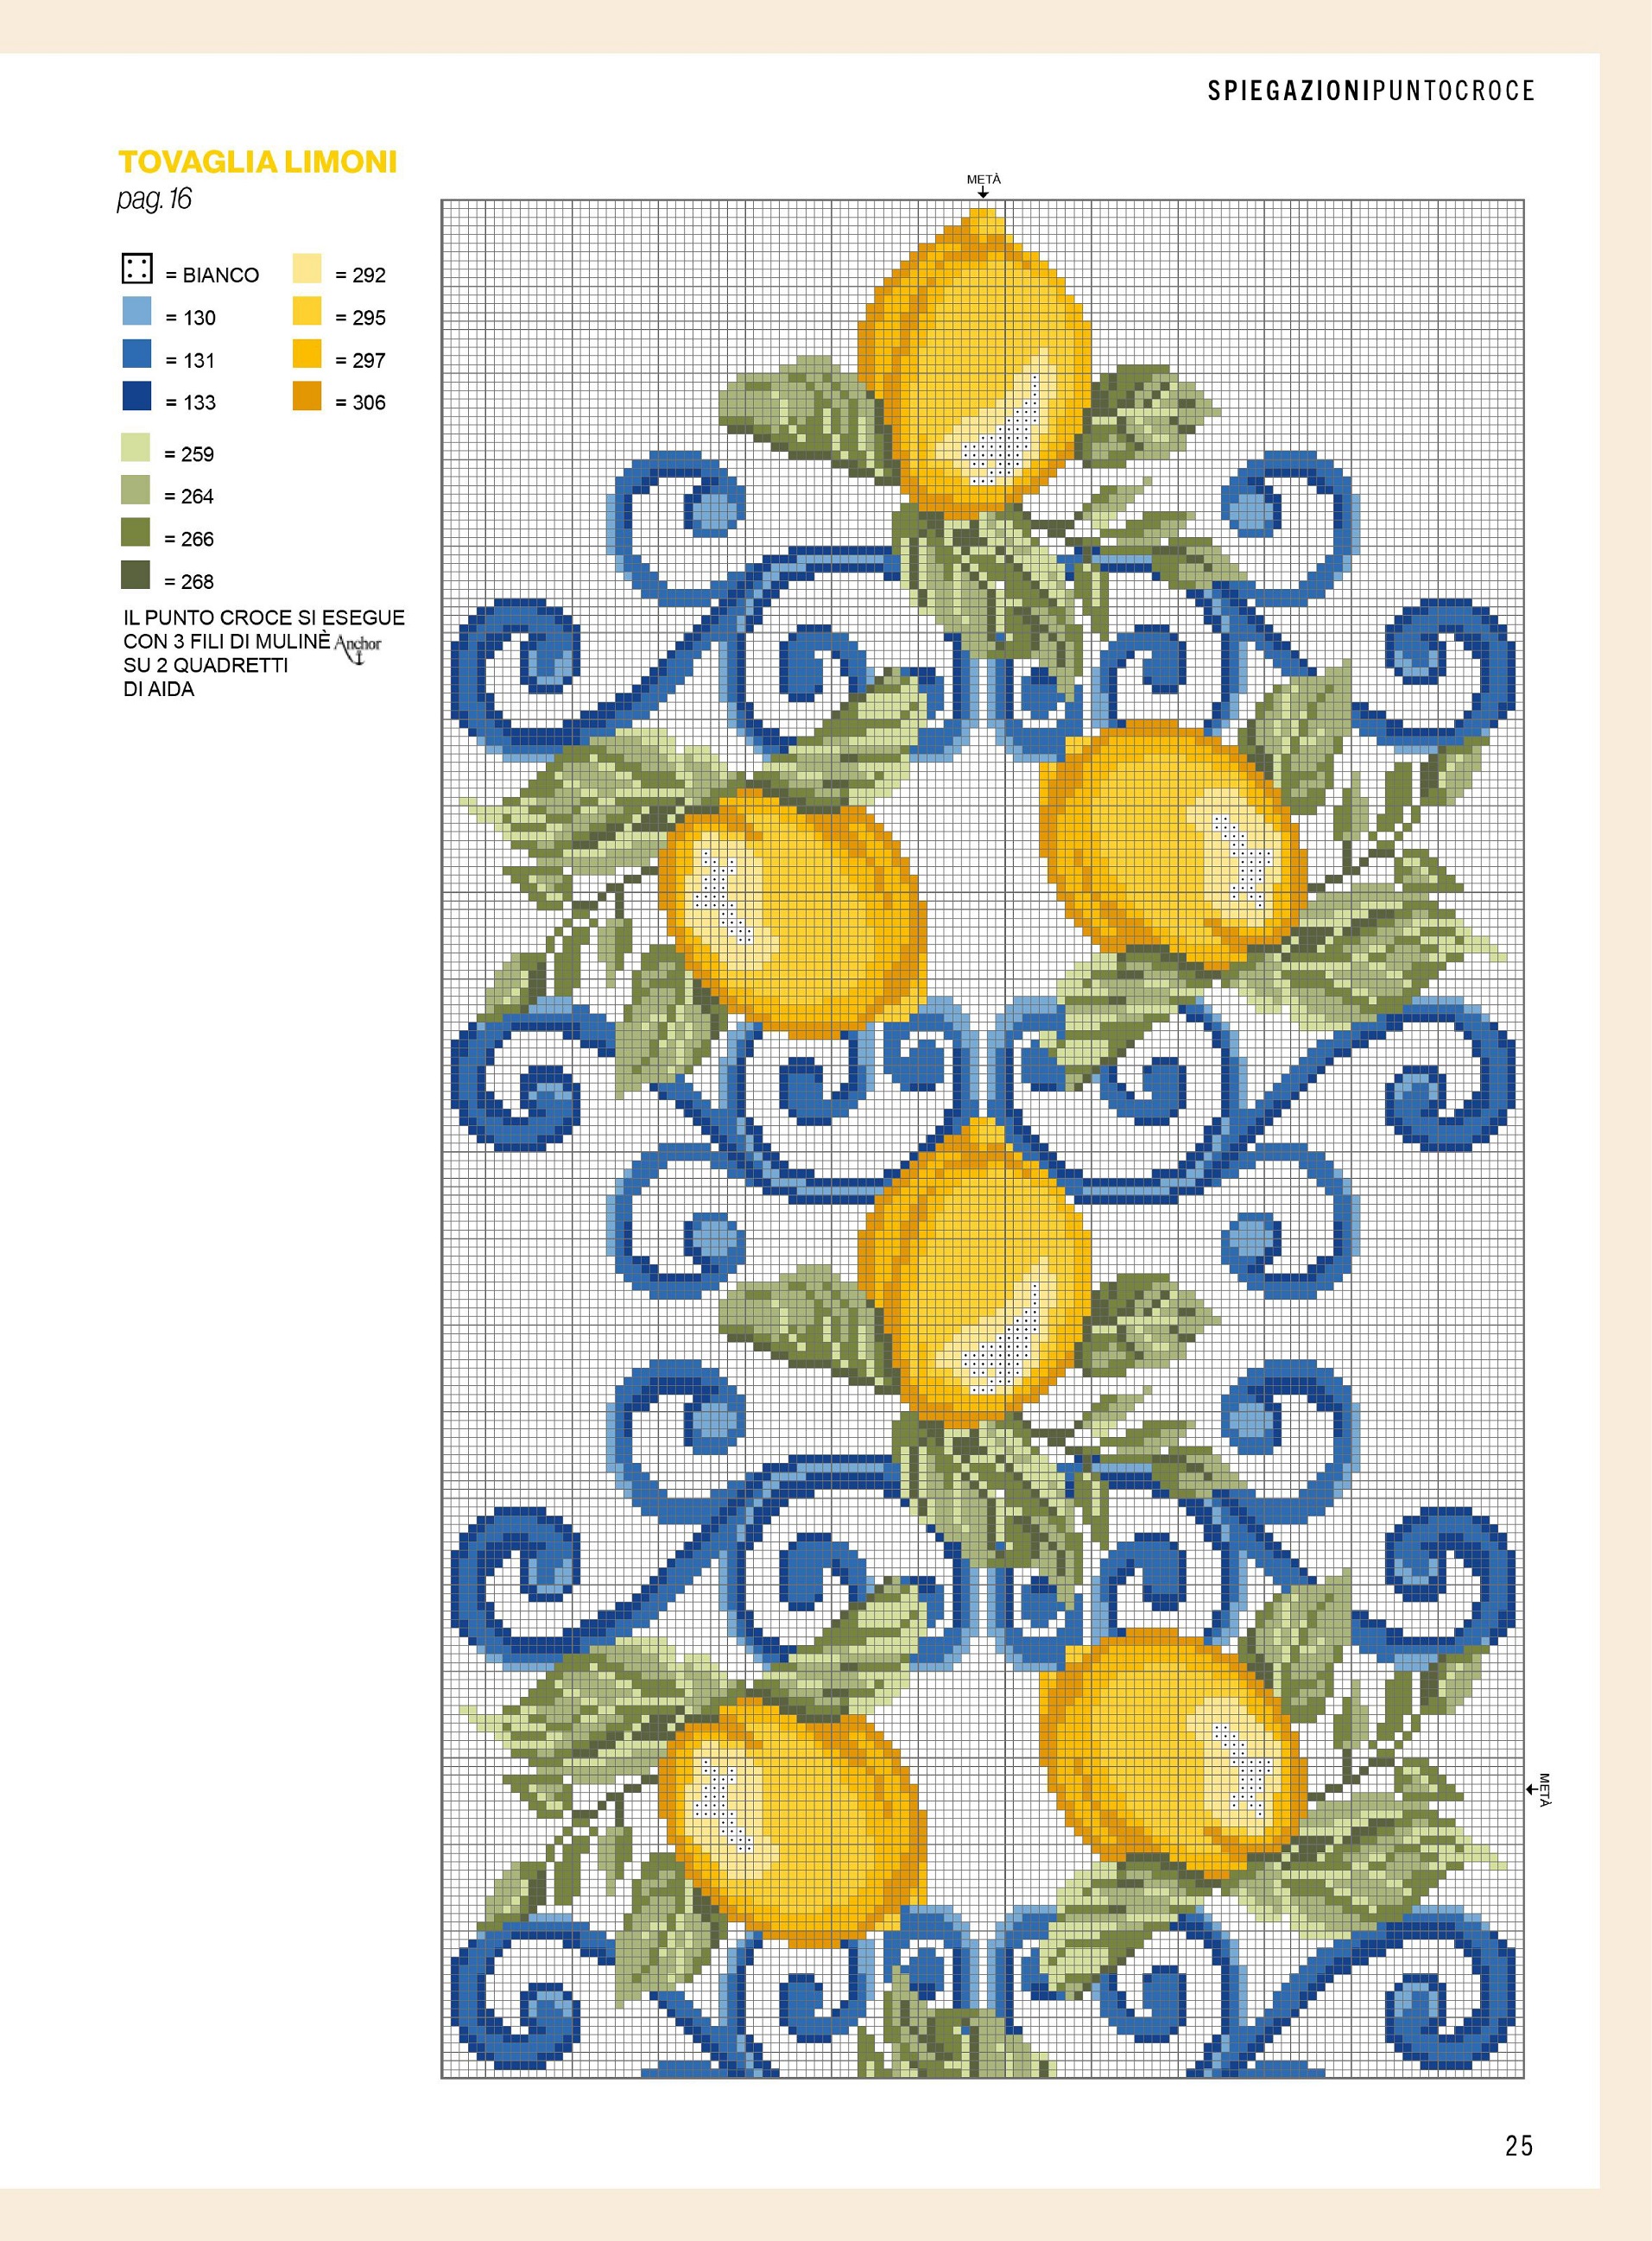Click the Anchor brand logo
Image resolution: width=1652 pixels, height=2241 pixels.
[358, 646]
